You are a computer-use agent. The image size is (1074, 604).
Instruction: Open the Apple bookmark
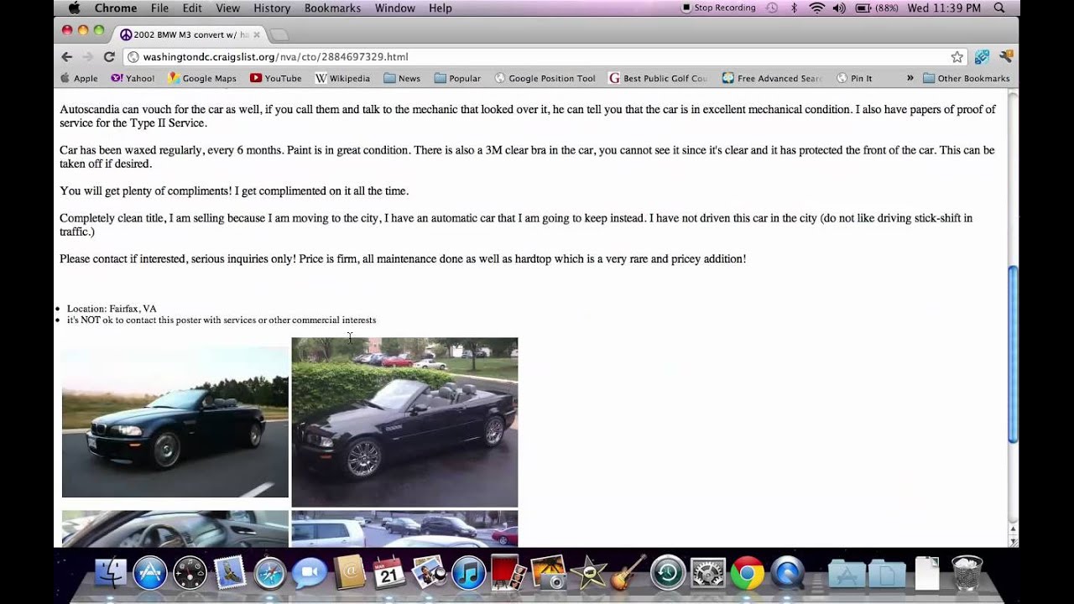point(79,78)
